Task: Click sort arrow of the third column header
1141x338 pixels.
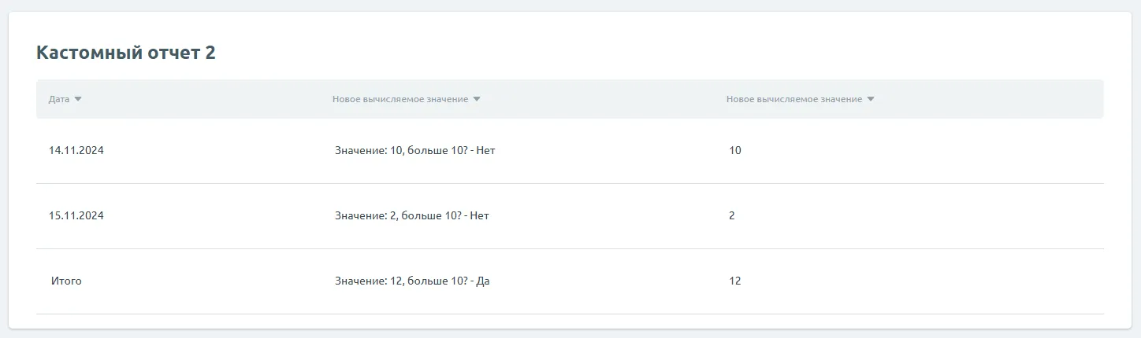Action: pos(871,99)
